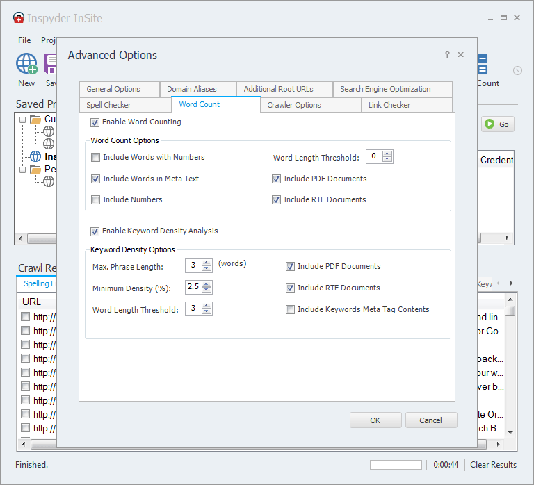
Task: Increase Word Count Word Length Threshold spinner
Action: point(387,154)
